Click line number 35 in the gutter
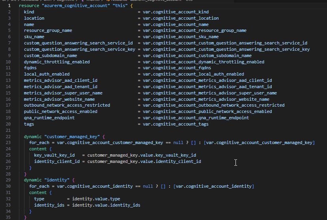Screen dimensions: 327x220 pyautogui.click(x=8, y=217)
